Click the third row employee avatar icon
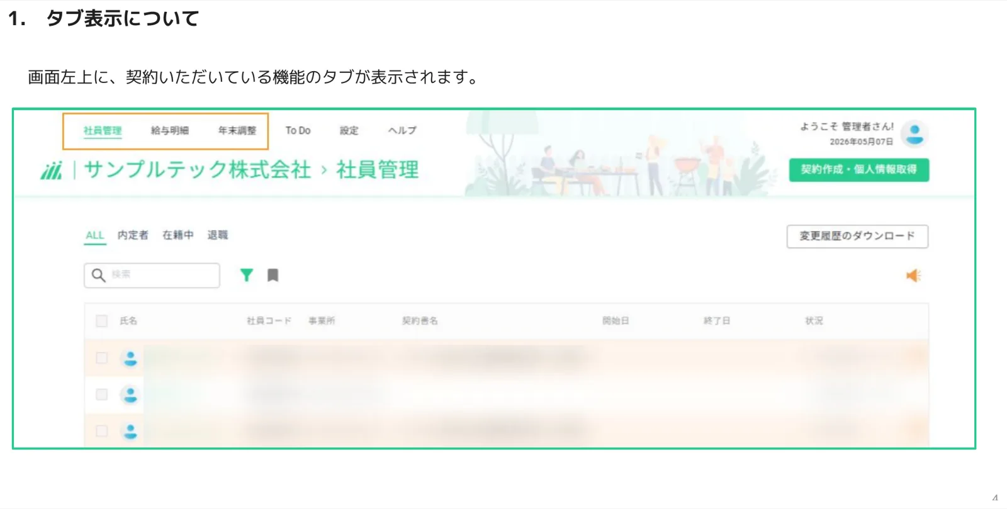This screenshot has width=1007, height=509. pos(130,432)
